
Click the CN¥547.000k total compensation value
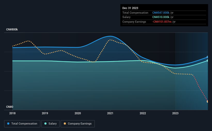coord(161,13)
